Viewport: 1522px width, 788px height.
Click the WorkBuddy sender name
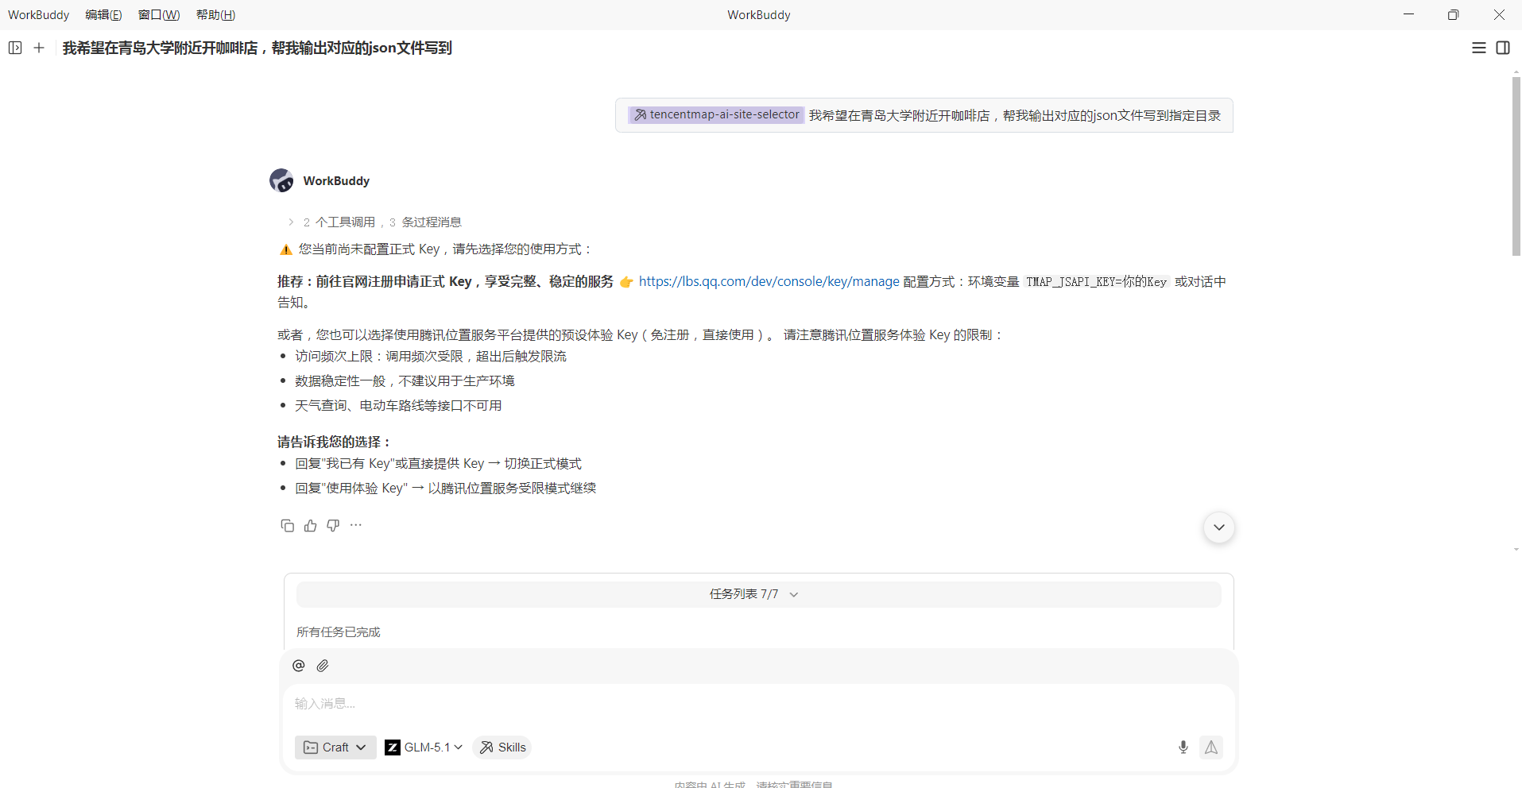point(336,181)
